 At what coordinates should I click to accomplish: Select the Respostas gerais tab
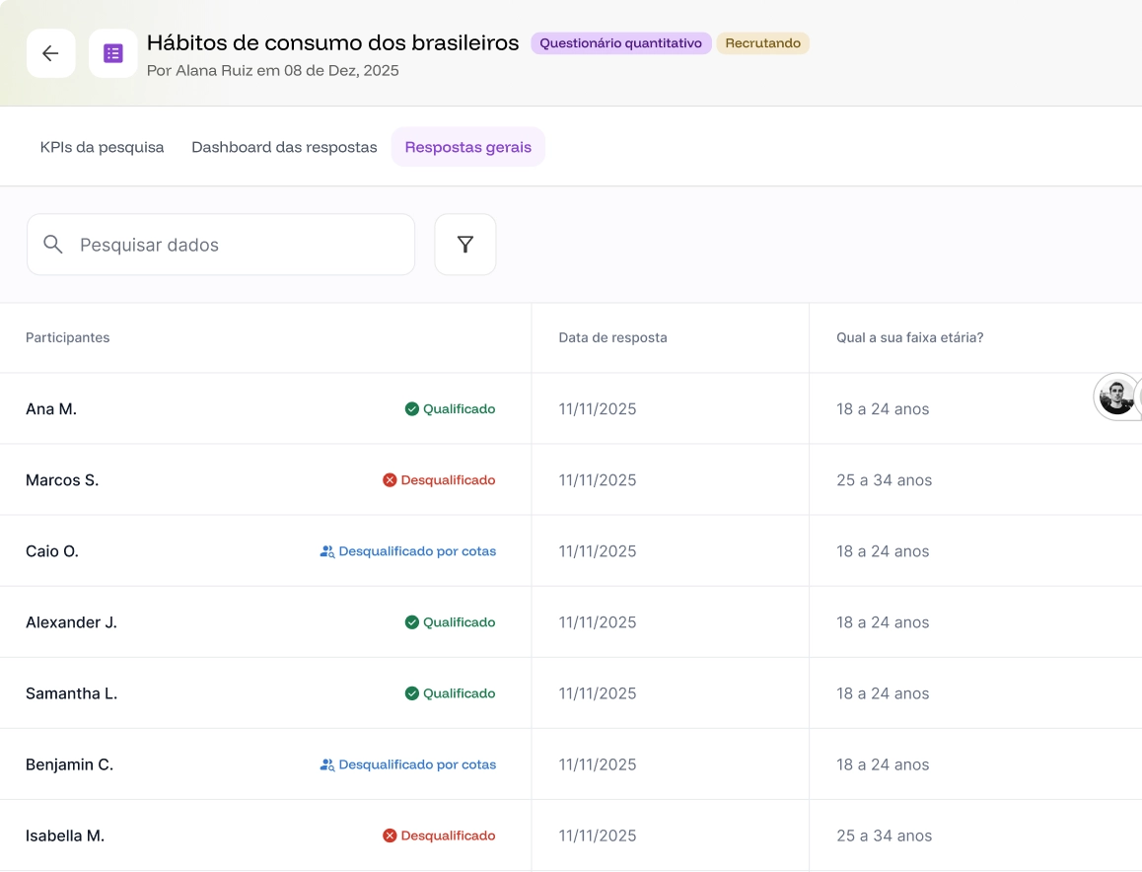467,147
